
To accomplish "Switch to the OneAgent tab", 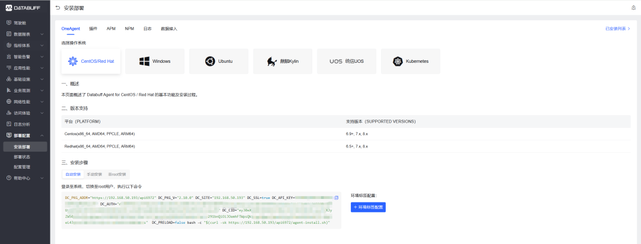I will click(71, 29).
